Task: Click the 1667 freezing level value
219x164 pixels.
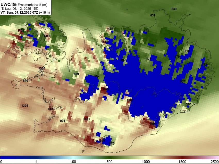Action: click(x=130, y=100)
